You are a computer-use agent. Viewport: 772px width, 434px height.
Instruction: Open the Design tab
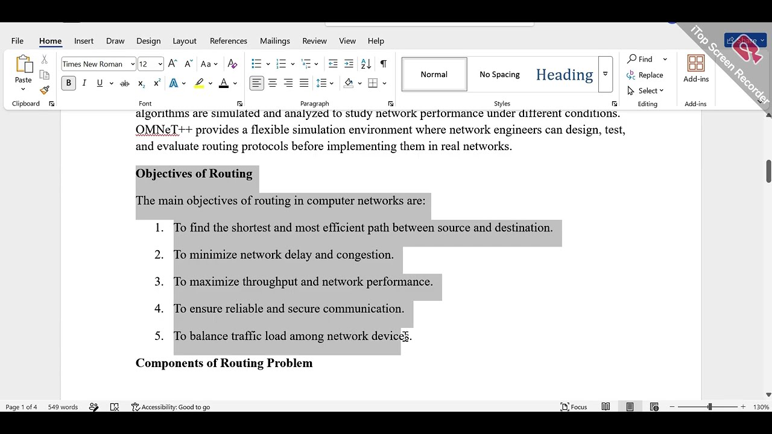pos(148,41)
